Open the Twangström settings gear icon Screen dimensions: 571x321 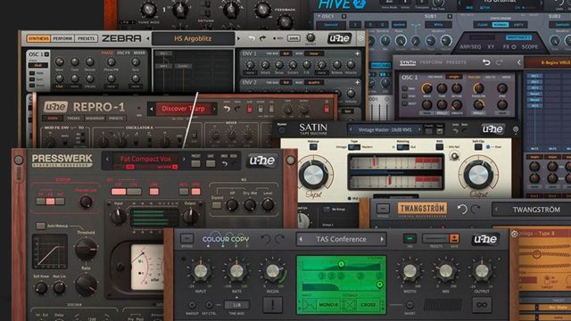click(514, 234)
